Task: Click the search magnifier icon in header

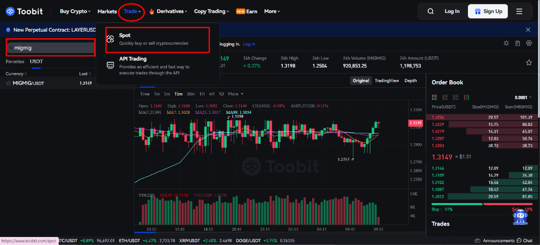Action: click(430, 11)
